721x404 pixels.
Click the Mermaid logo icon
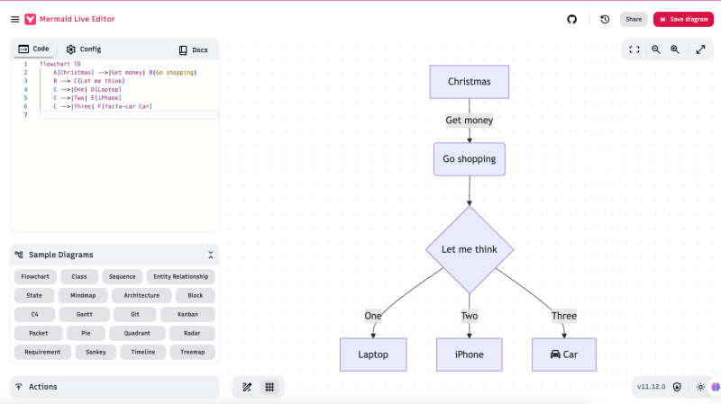tap(31, 19)
